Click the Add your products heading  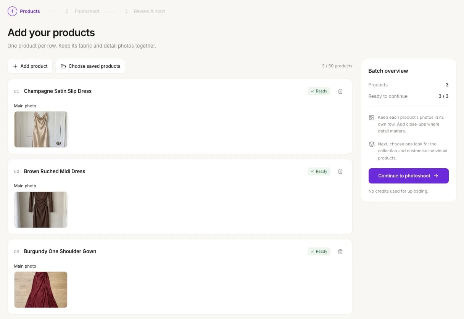click(x=51, y=33)
